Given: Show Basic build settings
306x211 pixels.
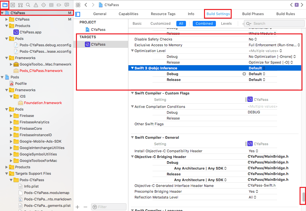Looking at the screenshot, I should 137,23.
